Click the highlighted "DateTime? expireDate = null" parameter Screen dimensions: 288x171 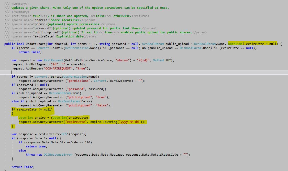coord(252,44)
